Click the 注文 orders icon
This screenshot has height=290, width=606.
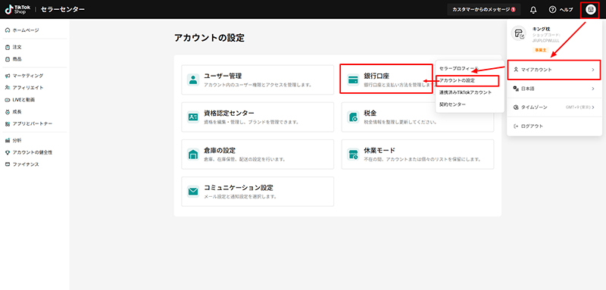[x=8, y=47]
